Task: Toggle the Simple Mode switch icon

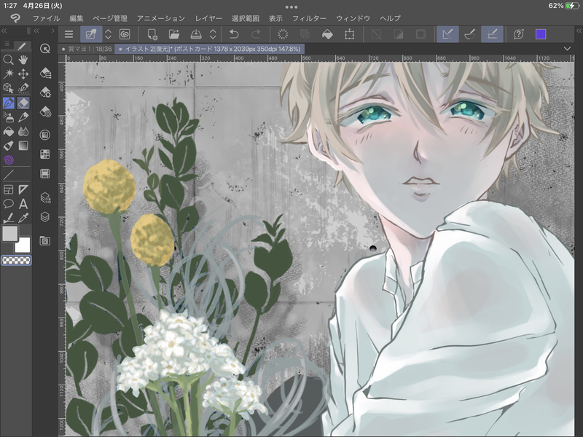Action: (x=91, y=34)
